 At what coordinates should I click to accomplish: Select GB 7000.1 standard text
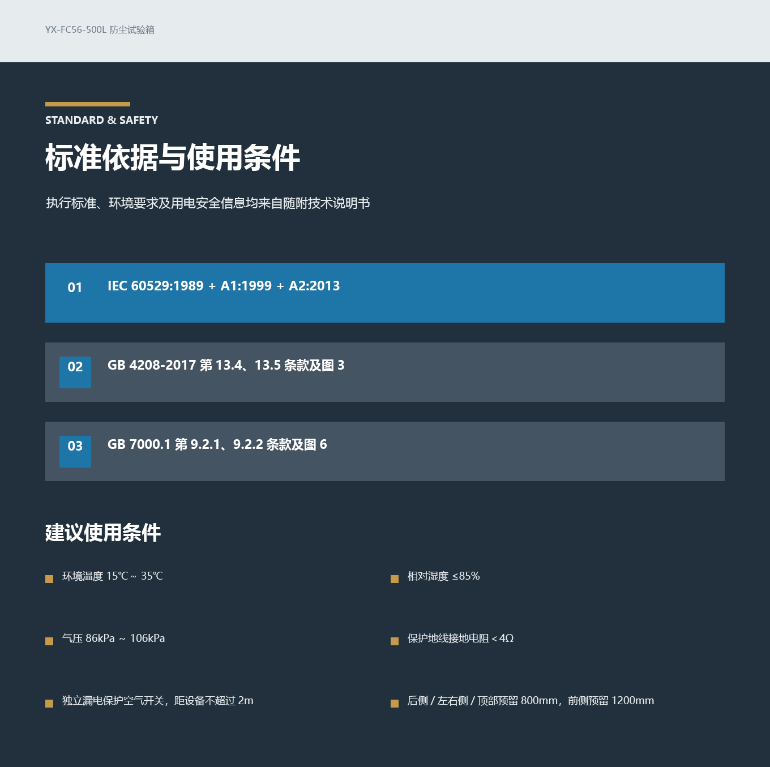click(217, 445)
